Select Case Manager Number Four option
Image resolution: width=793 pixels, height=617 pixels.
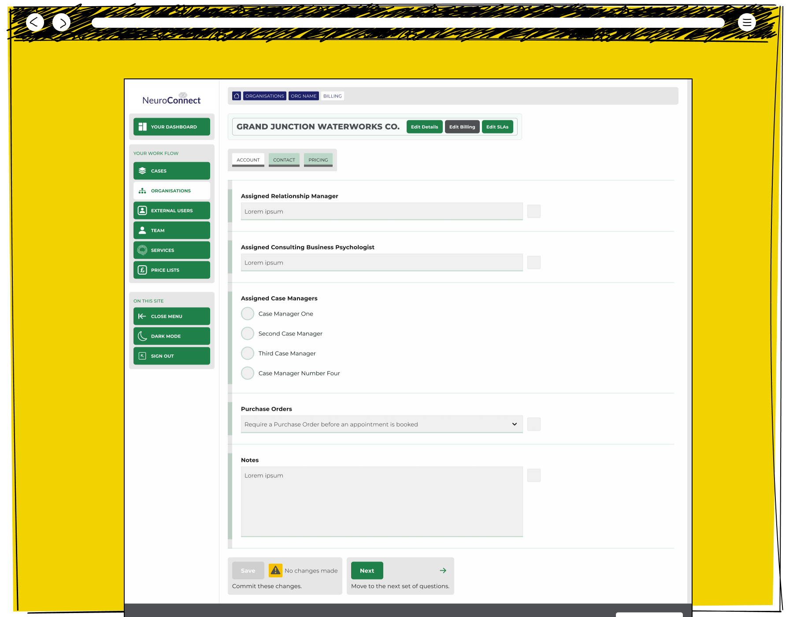coord(248,373)
